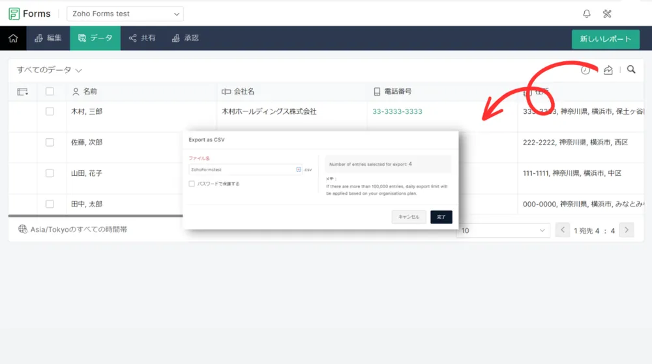652x364 pixels.
Task: Click address cell starting 000-0000
Action: pos(583,204)
